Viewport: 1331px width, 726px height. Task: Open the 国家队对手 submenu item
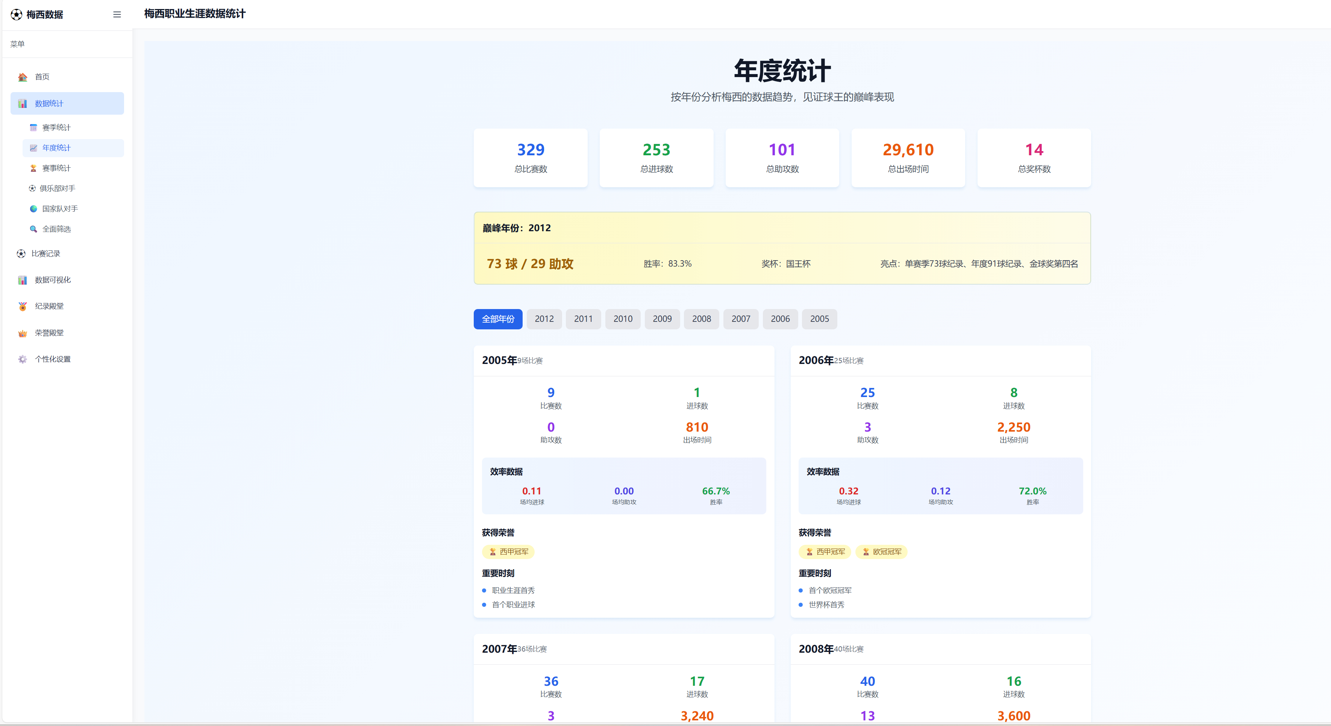[73, 209]
